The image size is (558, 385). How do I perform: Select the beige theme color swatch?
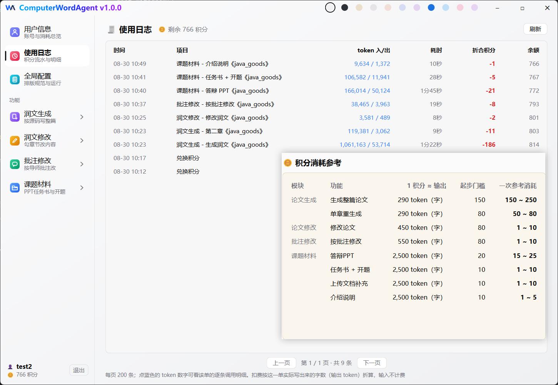coord(359,7)
